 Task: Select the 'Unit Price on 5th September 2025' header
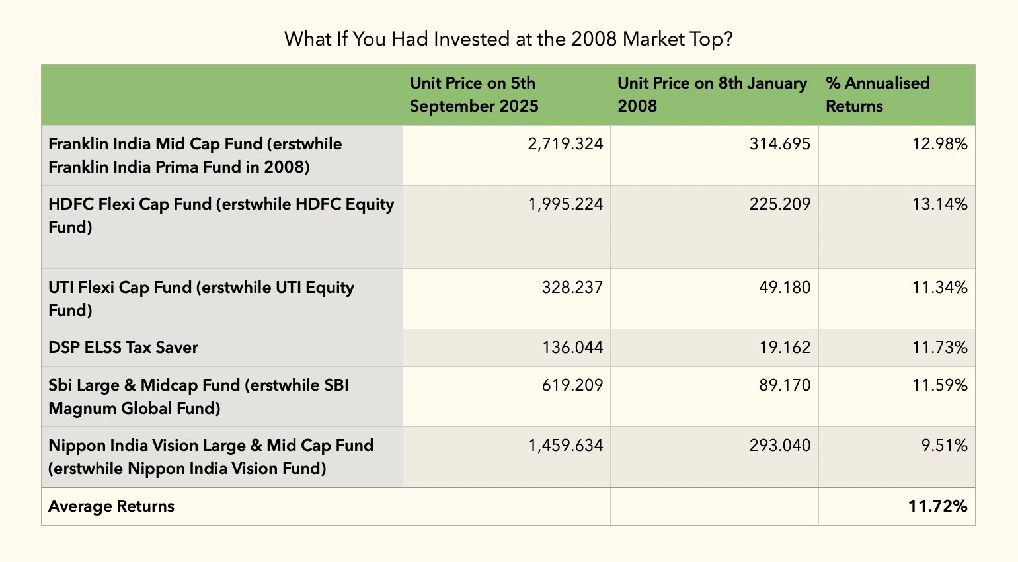pyautogui.click(x=474, y=95)
